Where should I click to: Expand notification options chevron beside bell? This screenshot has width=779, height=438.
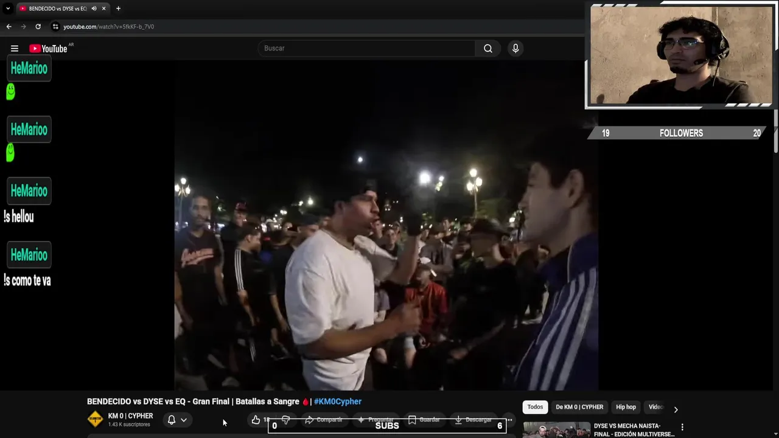(184, 420)
